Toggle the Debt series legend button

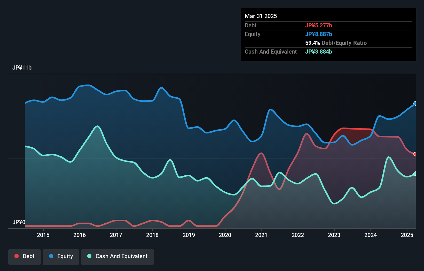(x=25, y=257)
